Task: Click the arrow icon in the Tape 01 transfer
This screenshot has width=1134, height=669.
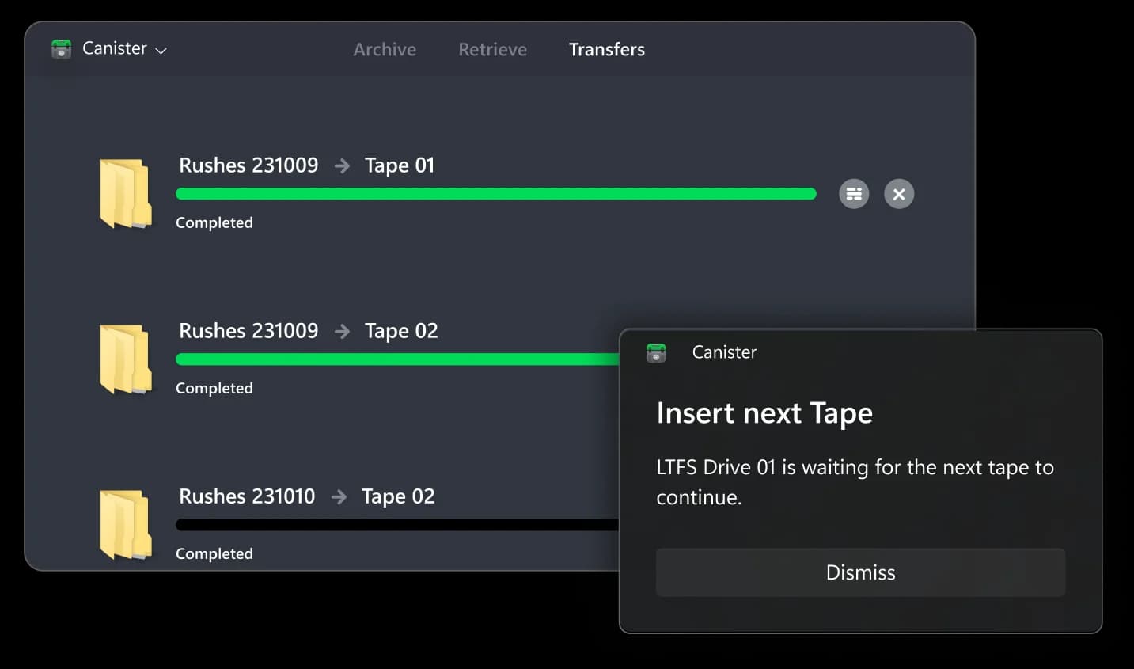Action: [342, 166]
